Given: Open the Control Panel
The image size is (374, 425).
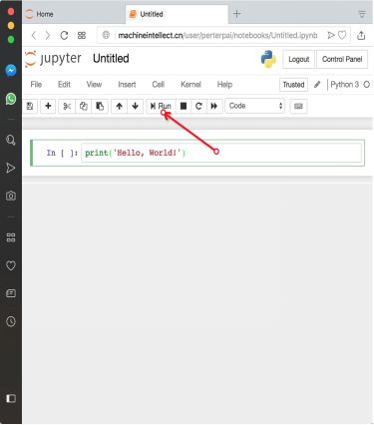Looking at the screenshot, I should click(342, 59).
